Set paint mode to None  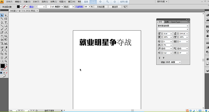6,73
